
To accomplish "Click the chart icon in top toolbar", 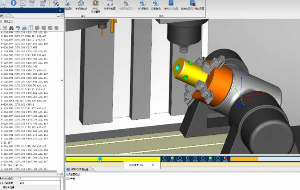I will coord(23,3).
